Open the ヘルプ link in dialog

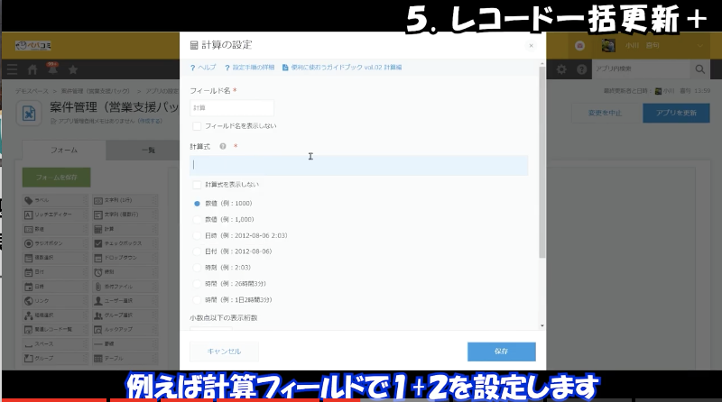tap(203, 68)
